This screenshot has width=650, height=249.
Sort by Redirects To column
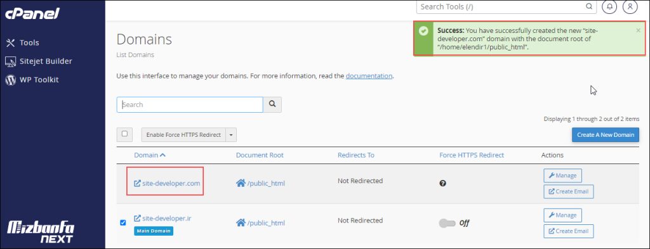pos(355,155)
